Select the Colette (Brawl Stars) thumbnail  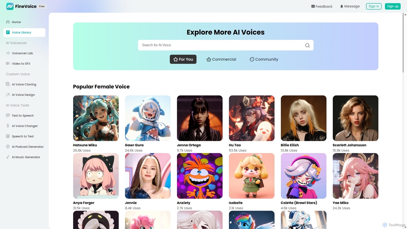[x=304, y=176]
